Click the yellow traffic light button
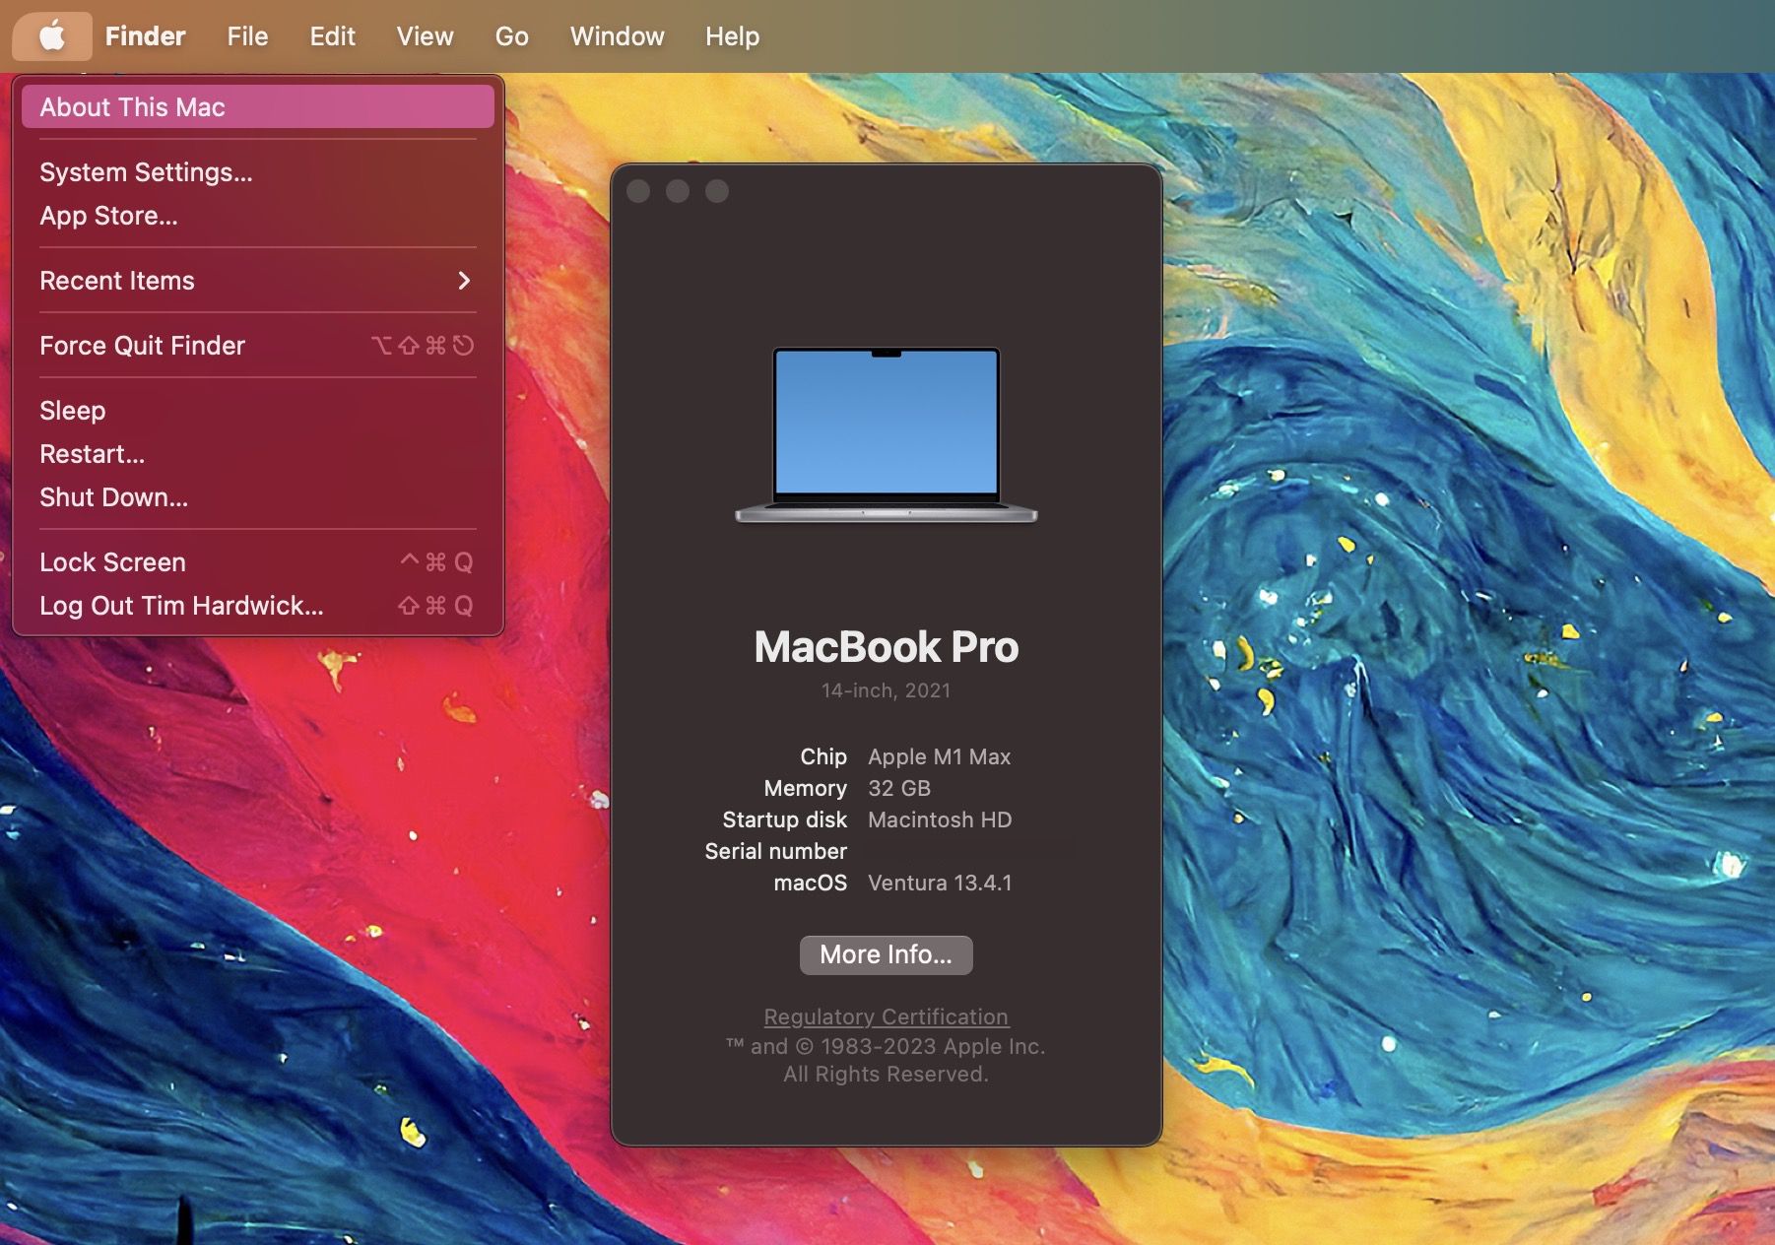Screen dimensions: 1775x1245 click(677, 191)
